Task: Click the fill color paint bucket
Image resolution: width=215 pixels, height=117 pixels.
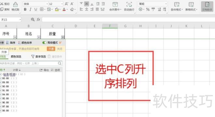Action: (x=57, y=9)
